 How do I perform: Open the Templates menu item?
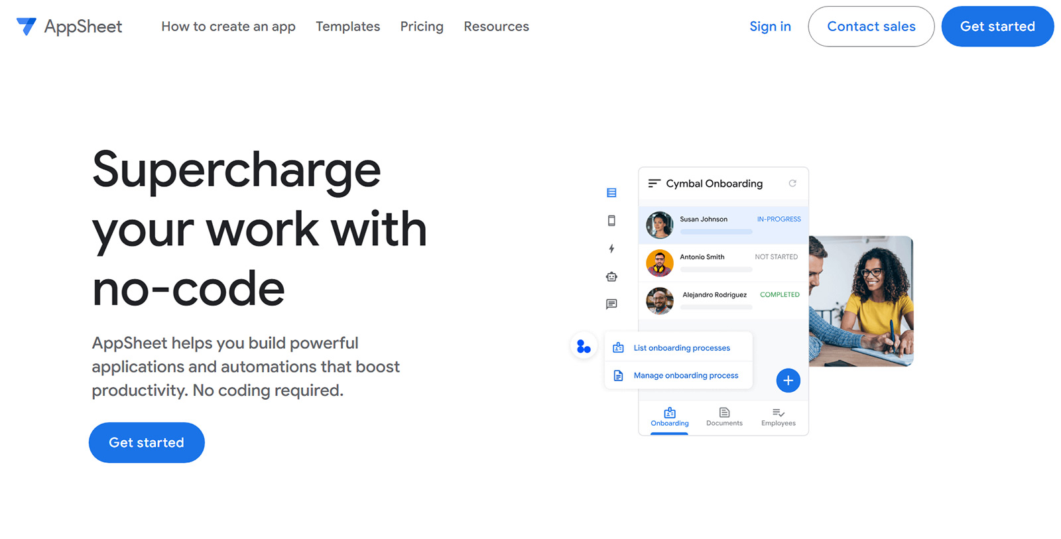pyautogui.click(x=347, y=27)
